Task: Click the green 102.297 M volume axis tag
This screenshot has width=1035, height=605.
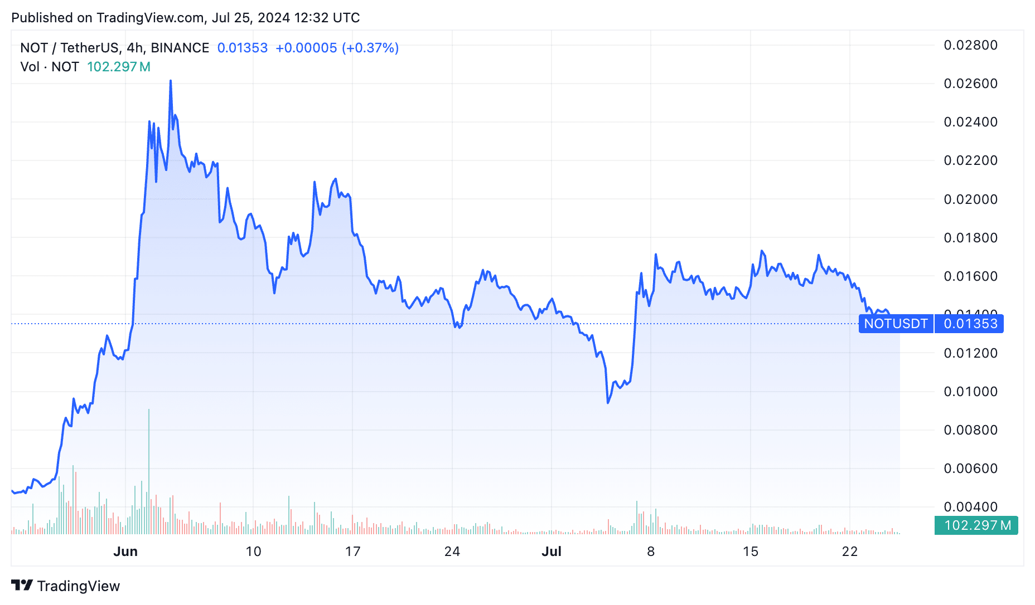Action: coord(976,525)
